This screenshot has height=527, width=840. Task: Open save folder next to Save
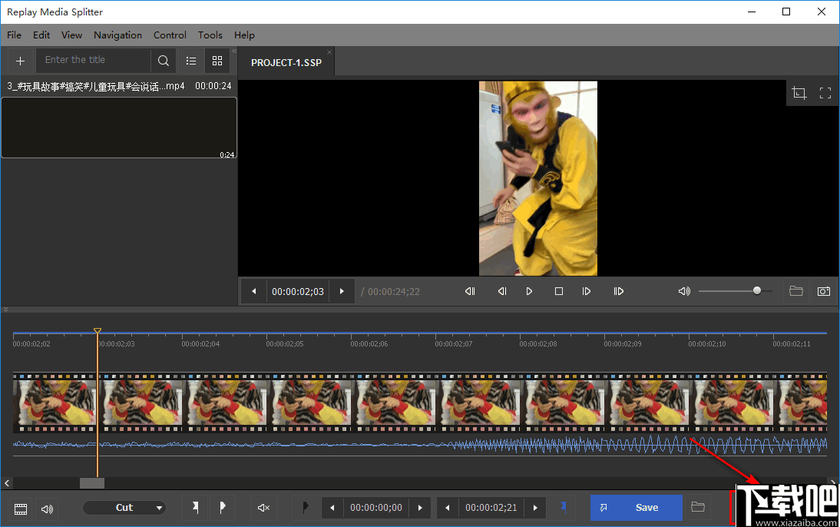click(x=697, y=507)
